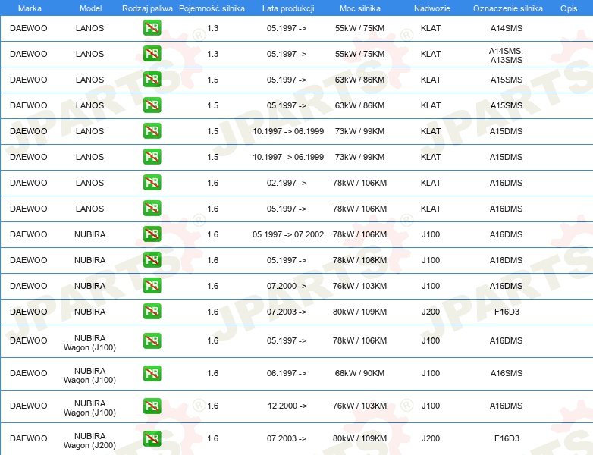
Task: Click the Nadwozie column header
Action: click(x=432, y=8)
